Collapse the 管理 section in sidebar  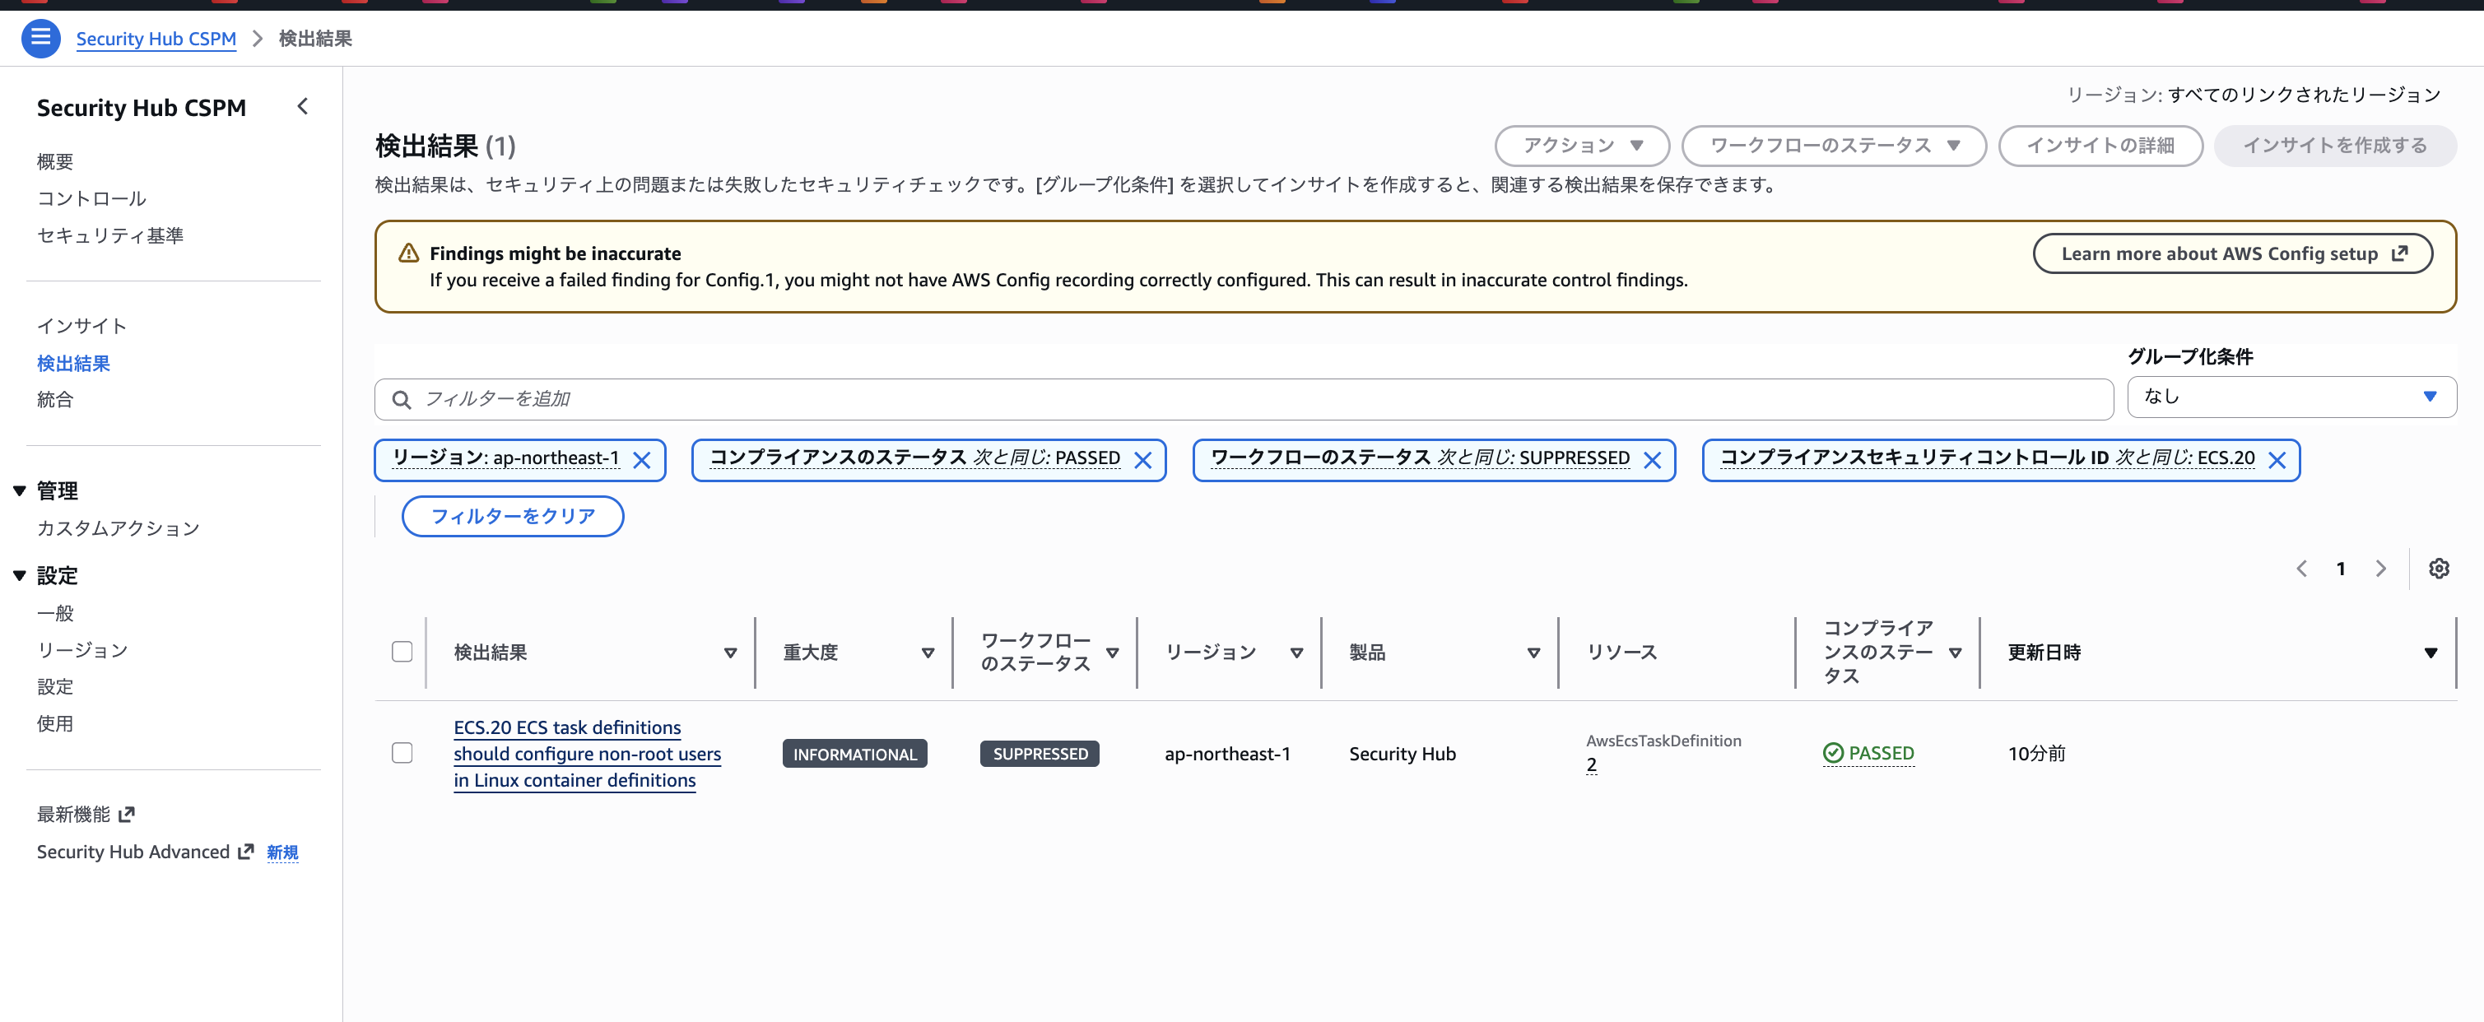19,490
